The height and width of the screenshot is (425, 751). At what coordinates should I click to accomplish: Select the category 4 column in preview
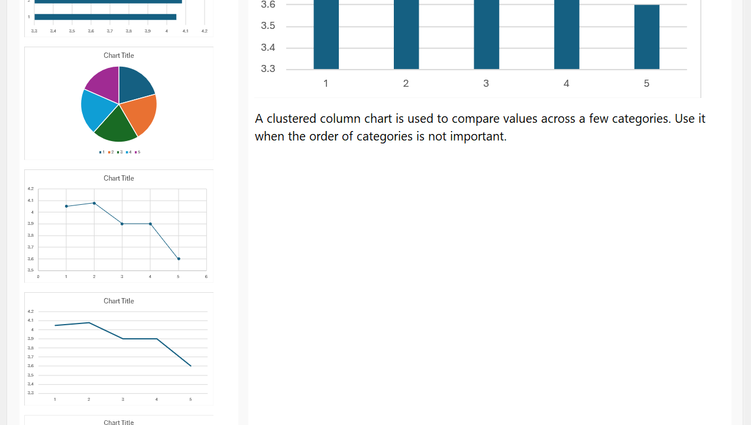(x=567, y=34)
